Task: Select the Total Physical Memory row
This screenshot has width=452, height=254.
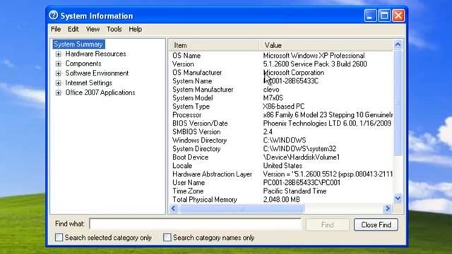Action: tap(280, 200)
